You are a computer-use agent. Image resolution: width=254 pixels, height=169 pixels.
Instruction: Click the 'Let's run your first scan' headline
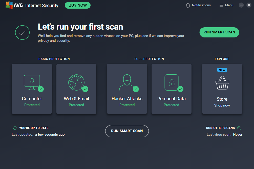tap(80, 27)
